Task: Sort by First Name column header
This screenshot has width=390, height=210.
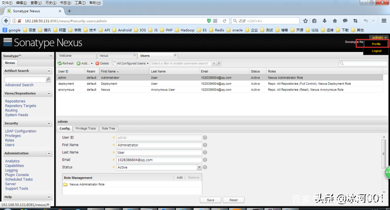Action: (124, 71)
